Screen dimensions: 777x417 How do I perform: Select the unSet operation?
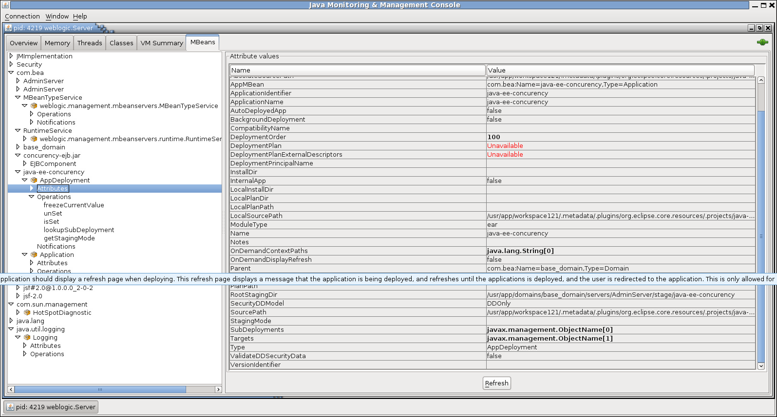tap(53, 213)
